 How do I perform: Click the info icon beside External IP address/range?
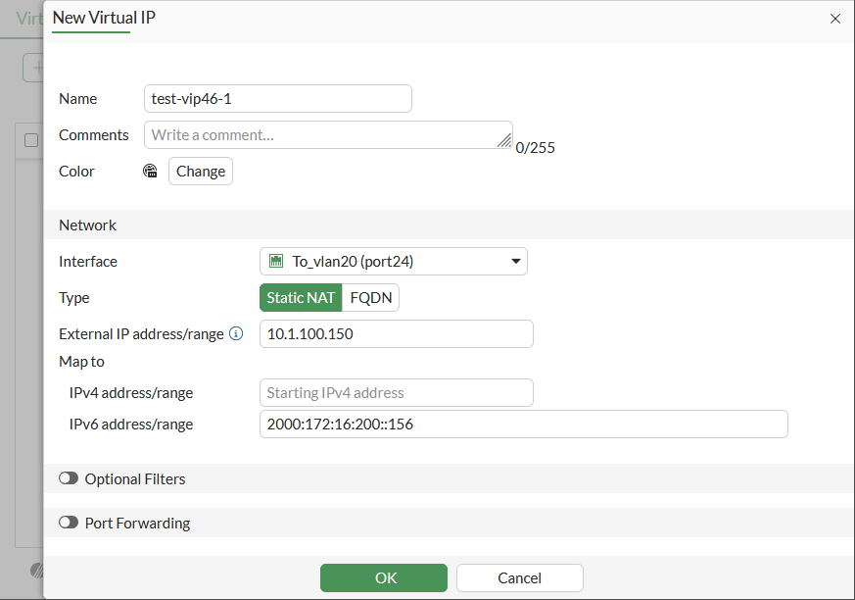point(236,333)
